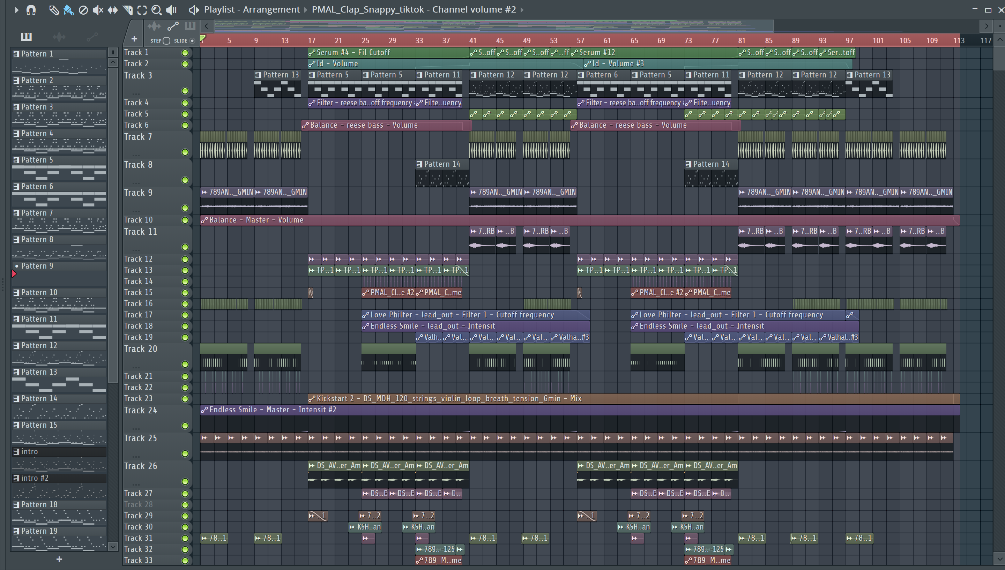1005x570 pixels.
Task: Select the Mute tool
Action: pos(98,10)
